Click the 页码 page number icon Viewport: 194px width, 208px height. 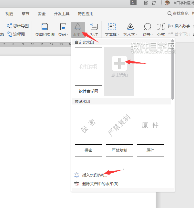point(63,27)
